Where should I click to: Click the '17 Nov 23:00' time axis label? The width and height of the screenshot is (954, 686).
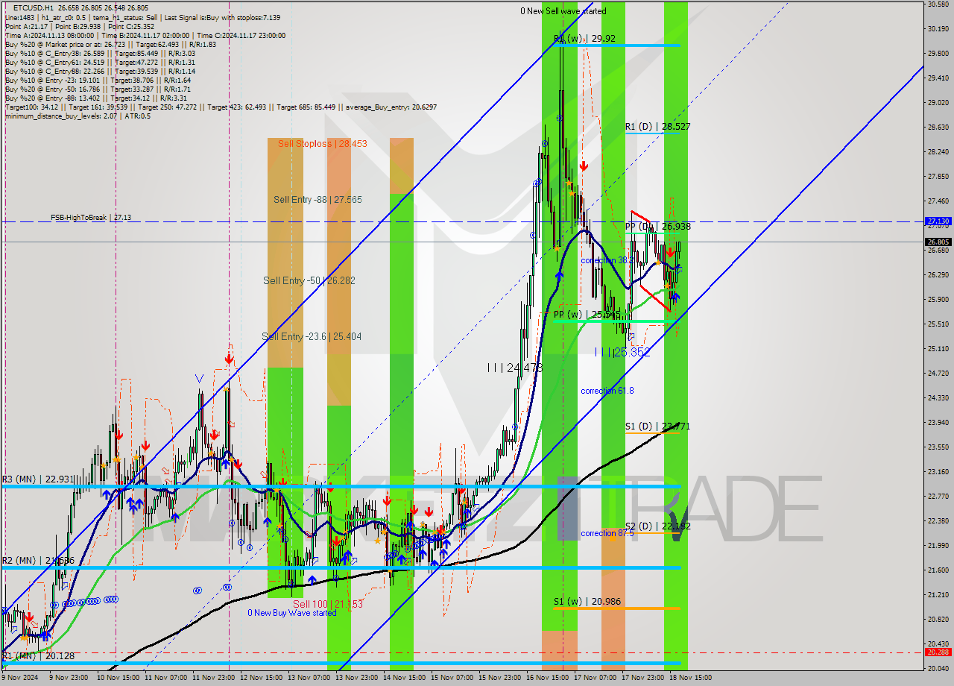[642, 678]
